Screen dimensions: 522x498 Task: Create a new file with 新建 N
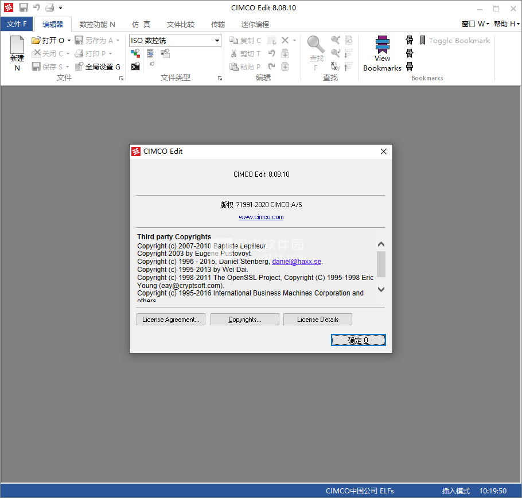tap(17, 53)
